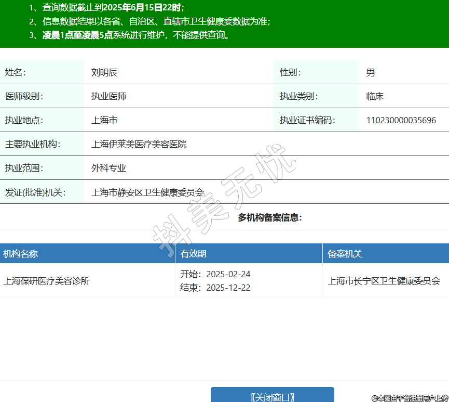Click the 本图由平台注册用户上传 watermark caption
Screen dimensions: 449x402
pos(410,398)
